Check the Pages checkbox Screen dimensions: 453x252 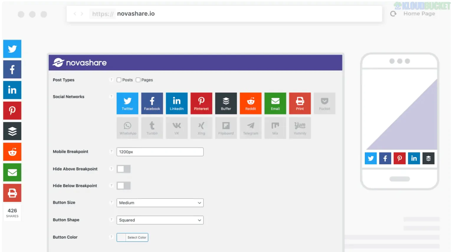(x=138, y=80)
